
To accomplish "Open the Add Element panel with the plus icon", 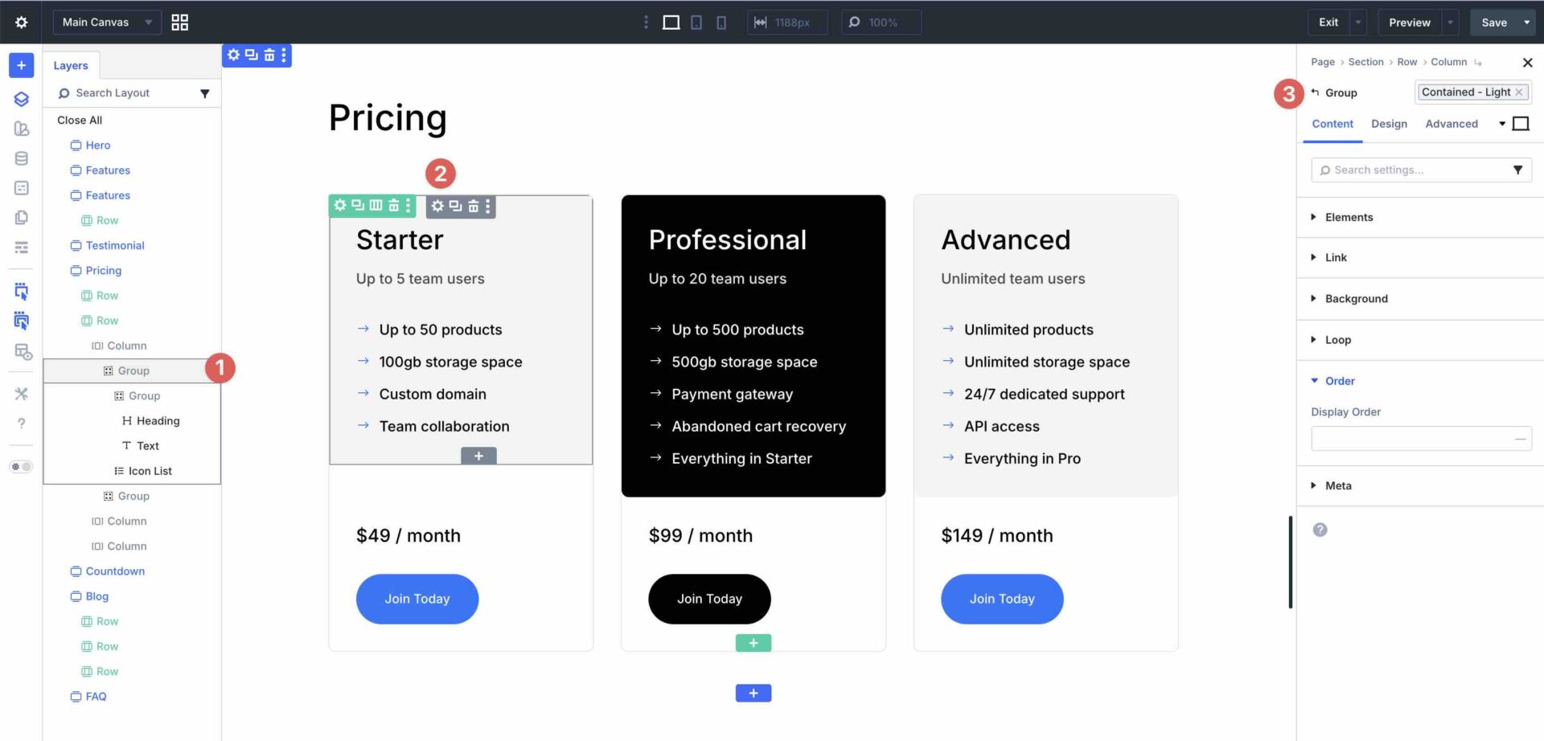I will coord(19,65).
